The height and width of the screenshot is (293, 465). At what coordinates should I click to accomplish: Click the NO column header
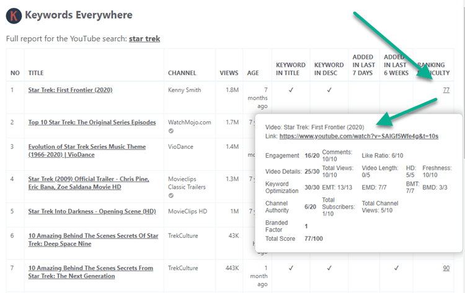15,73
